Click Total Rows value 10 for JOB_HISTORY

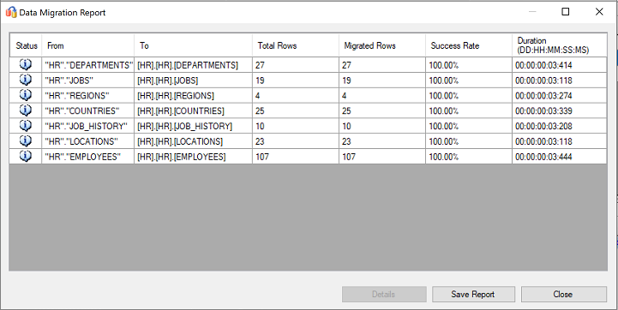click(x=296, y=126)
